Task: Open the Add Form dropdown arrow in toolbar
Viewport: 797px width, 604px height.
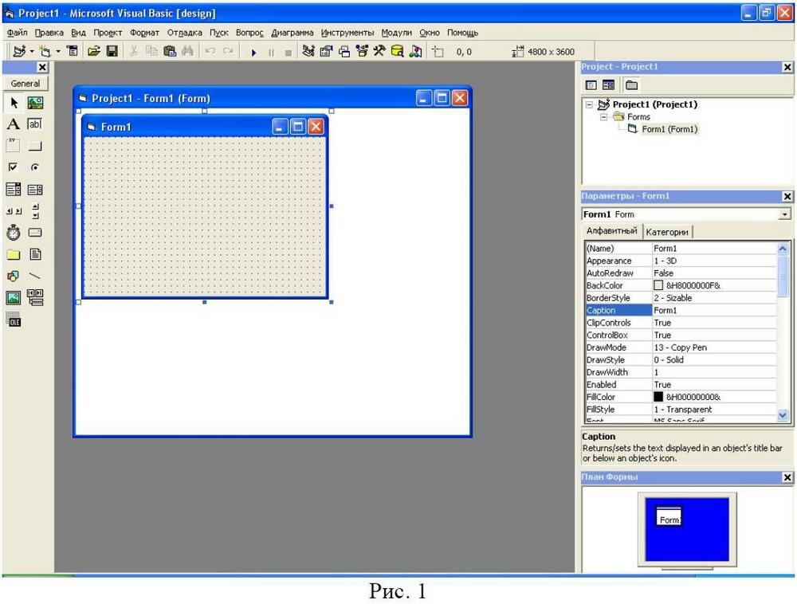Action: [58, 51]
